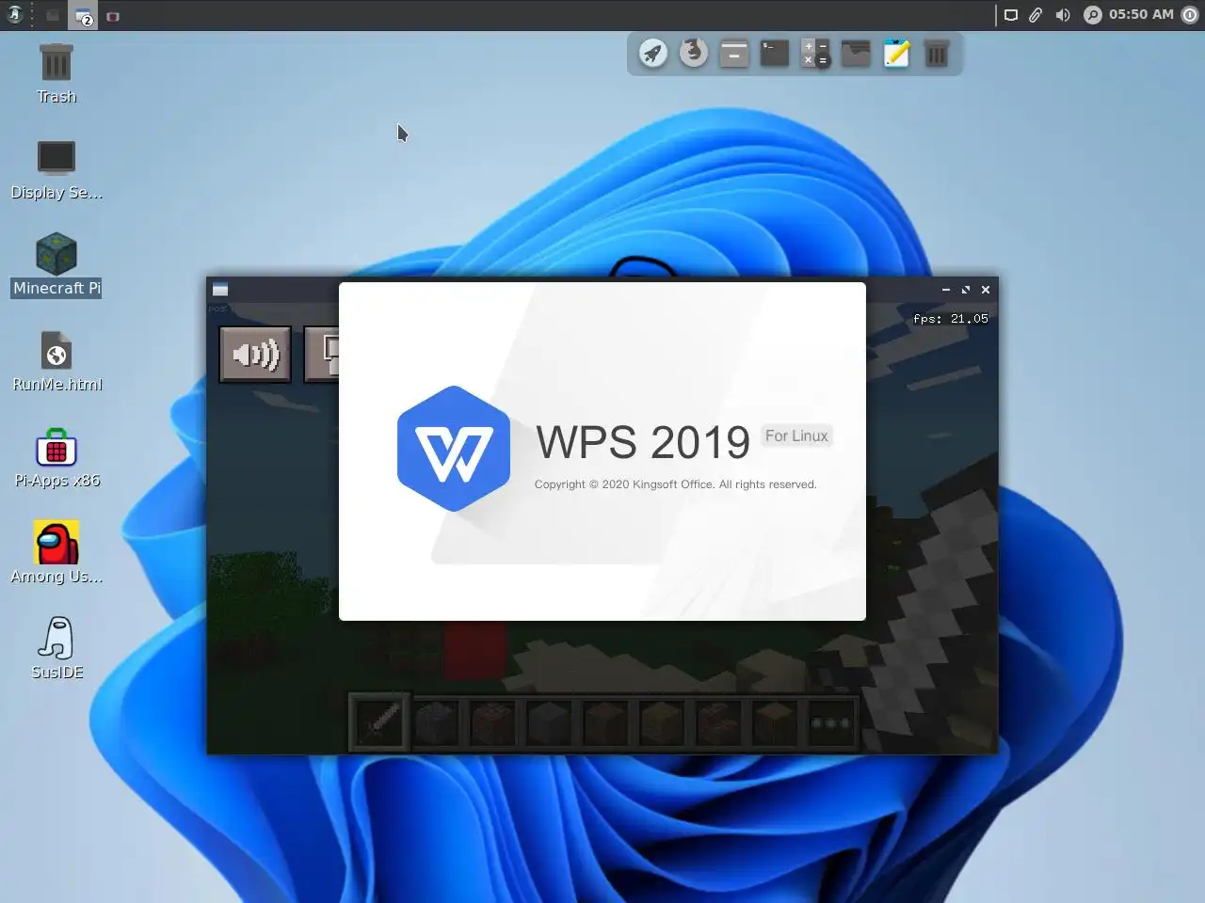
Task: Open the Minecraft window menu icon
Action: pos(220,290)
